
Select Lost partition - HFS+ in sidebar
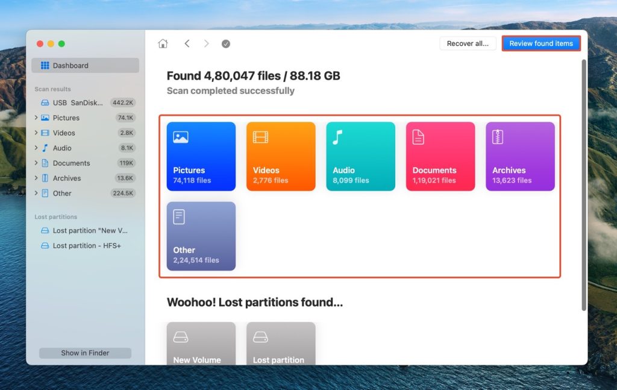pos(83,245)
